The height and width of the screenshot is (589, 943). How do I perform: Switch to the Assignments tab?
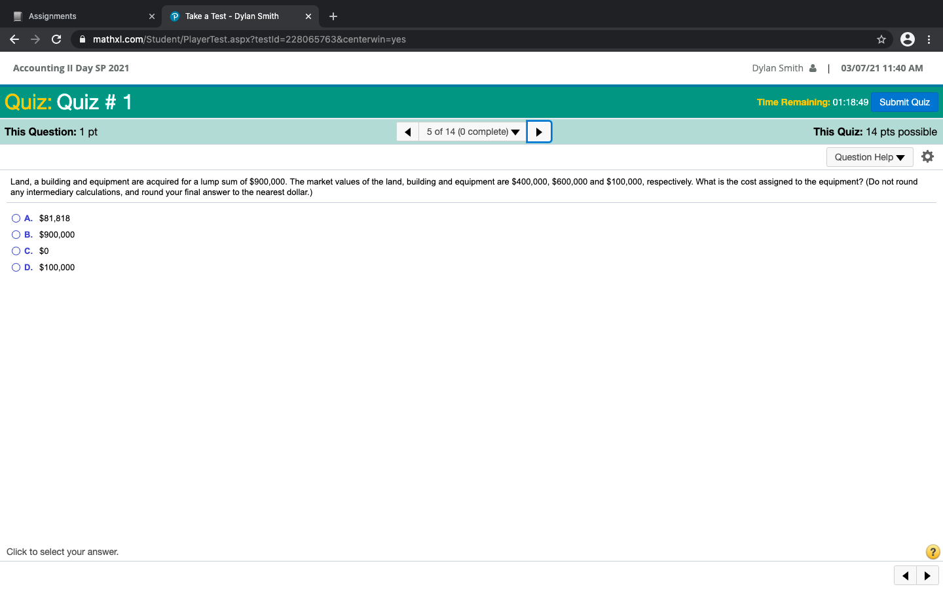[79, 16]
